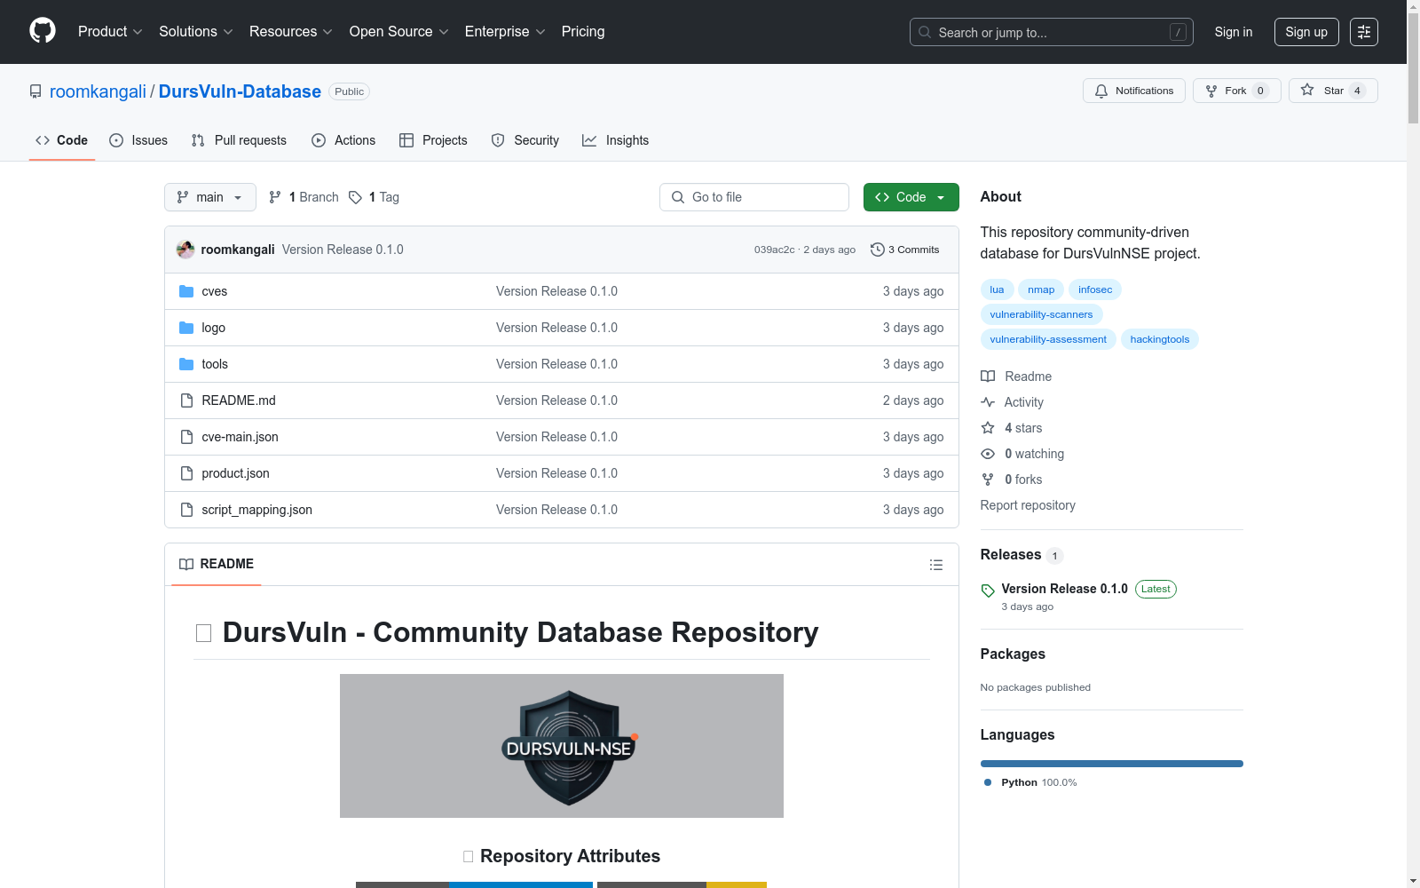
Task: Click the cve-main.json file icon
Action: [186, 437]
